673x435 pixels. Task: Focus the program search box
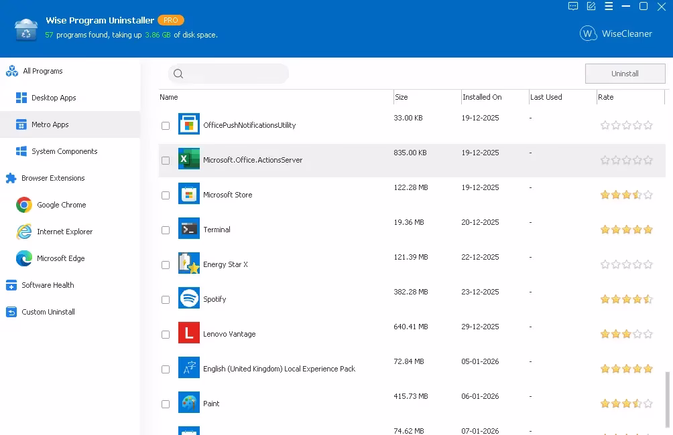[x=235, y=74]
